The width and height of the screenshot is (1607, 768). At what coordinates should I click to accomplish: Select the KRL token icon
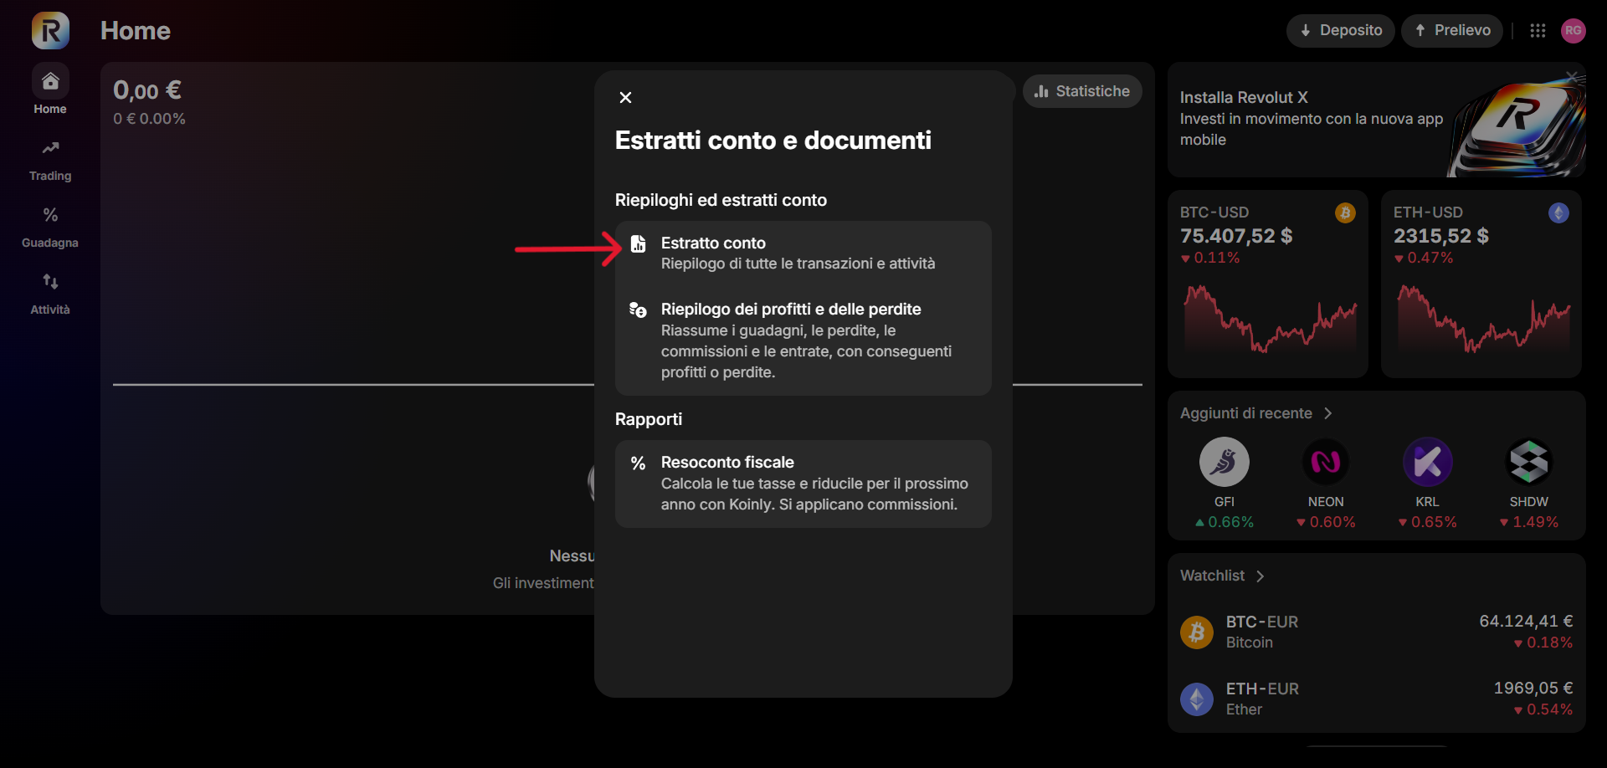click(x=1428, y=462)
